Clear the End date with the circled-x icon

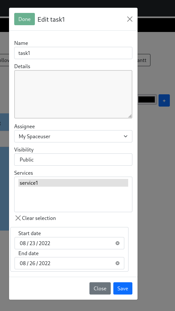tap(118, 263)
